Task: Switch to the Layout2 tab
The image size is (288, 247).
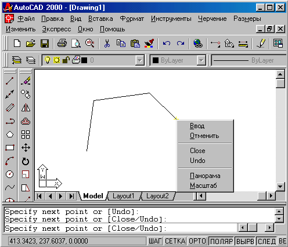Action: [x=157, y=196]
